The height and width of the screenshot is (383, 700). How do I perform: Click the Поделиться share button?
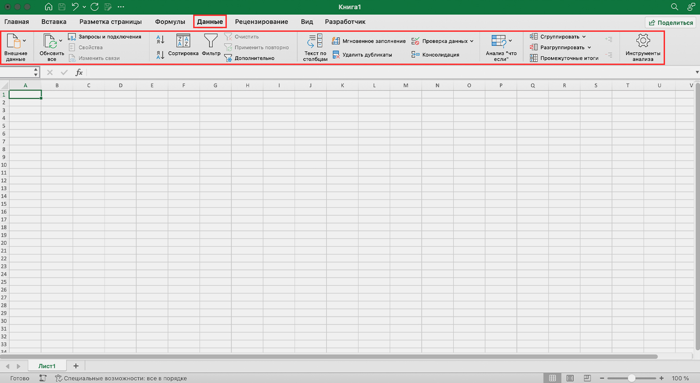671,23
